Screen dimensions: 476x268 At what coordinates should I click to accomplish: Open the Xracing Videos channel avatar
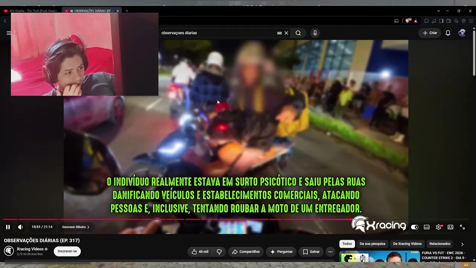[9, 251]
